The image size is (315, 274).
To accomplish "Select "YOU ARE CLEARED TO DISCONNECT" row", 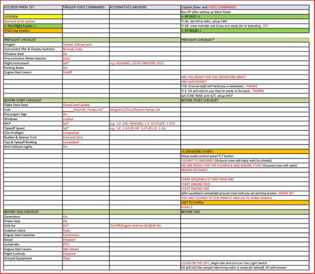I will click(244, 198).
